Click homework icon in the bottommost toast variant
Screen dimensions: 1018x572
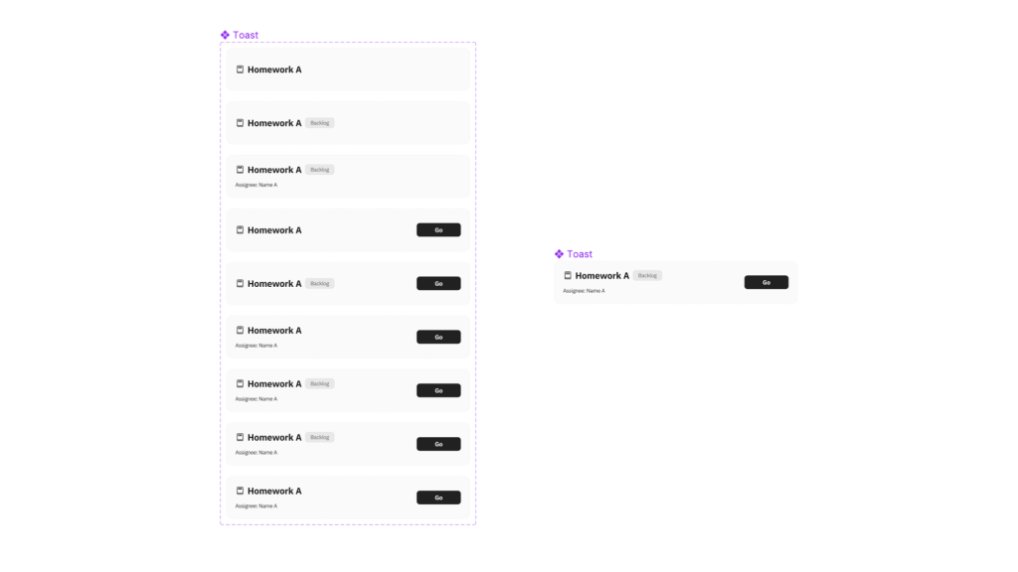point(240,491)
